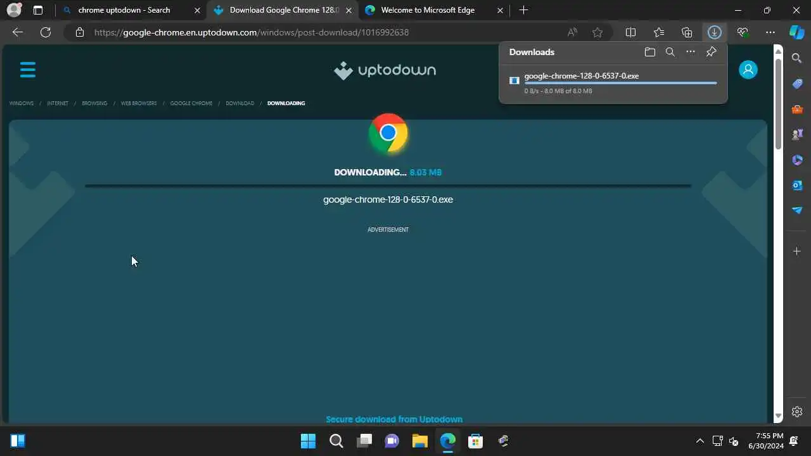Open Browser essentials heart icon
This screenshot has width=811, height=456.
pyautogui.click(x=743, y=32)
